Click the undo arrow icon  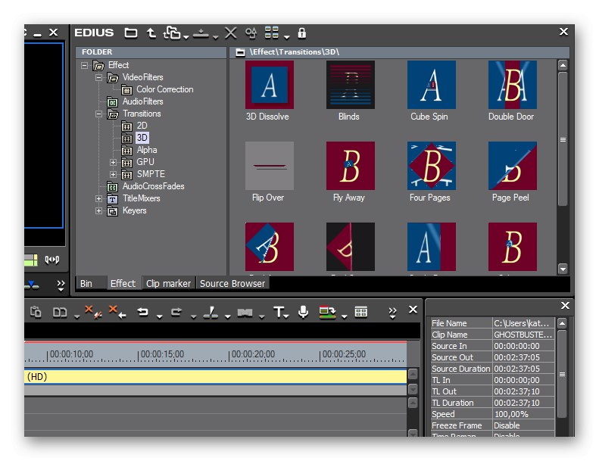click(x=142, y=312)
